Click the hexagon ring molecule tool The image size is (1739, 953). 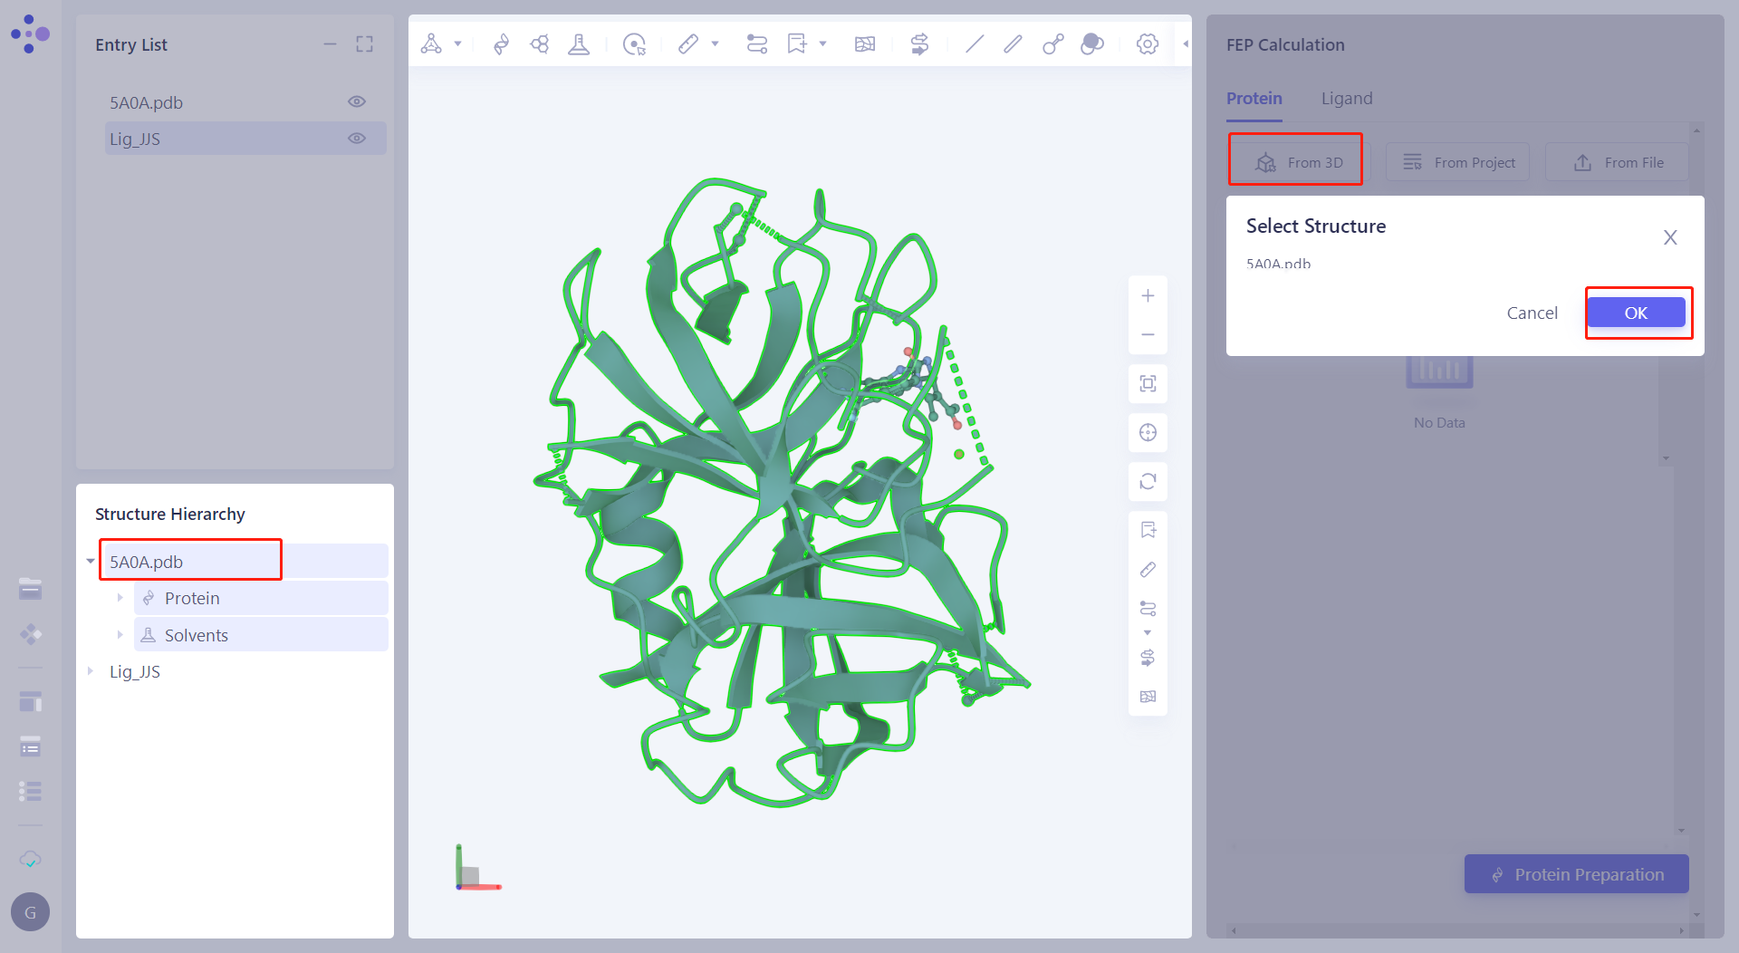click(x=540, y=43)
